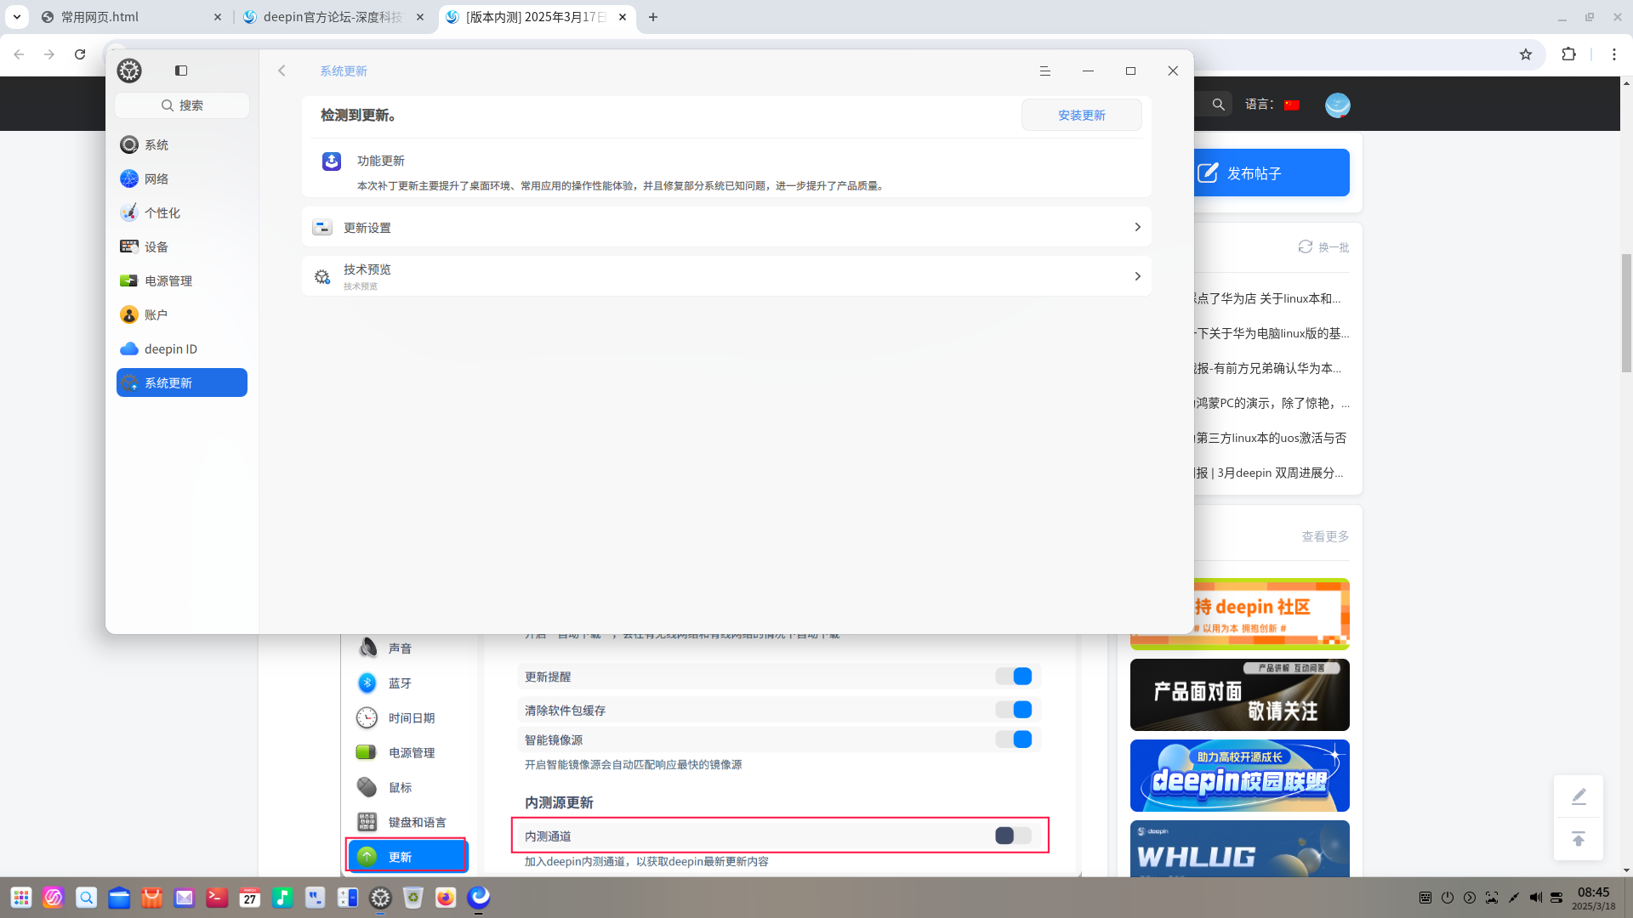Toggle 更新提醒 switch in forum screenshot
The width and height of the screenshot is (1633, 918).
1014,677
